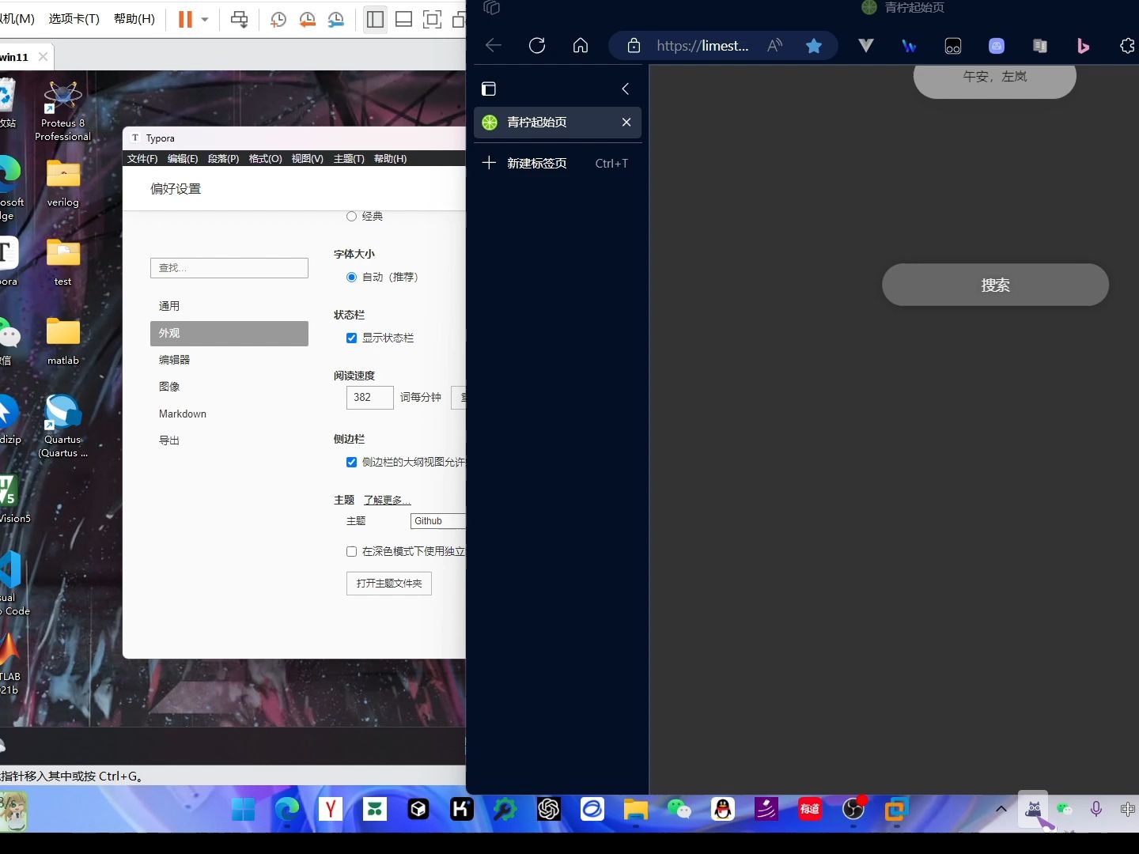Click the reading speed 382 field
The width and height of the screenshot is (1139, 854).
coord(369,397)
